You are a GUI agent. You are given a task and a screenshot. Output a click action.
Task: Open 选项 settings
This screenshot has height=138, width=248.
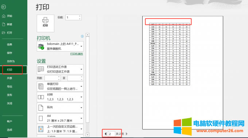click(x=9, y=130)
